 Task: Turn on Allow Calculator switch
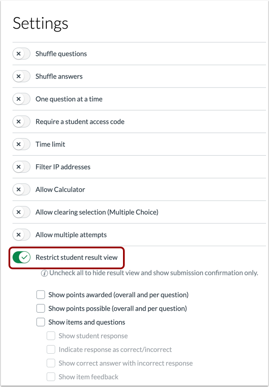click(21, 189)
